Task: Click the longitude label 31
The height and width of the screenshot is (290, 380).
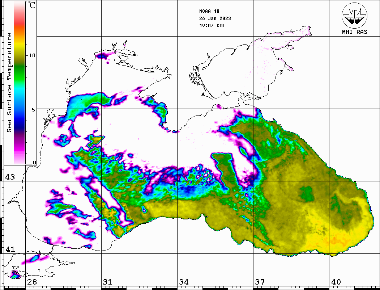Action: (108, 282)
